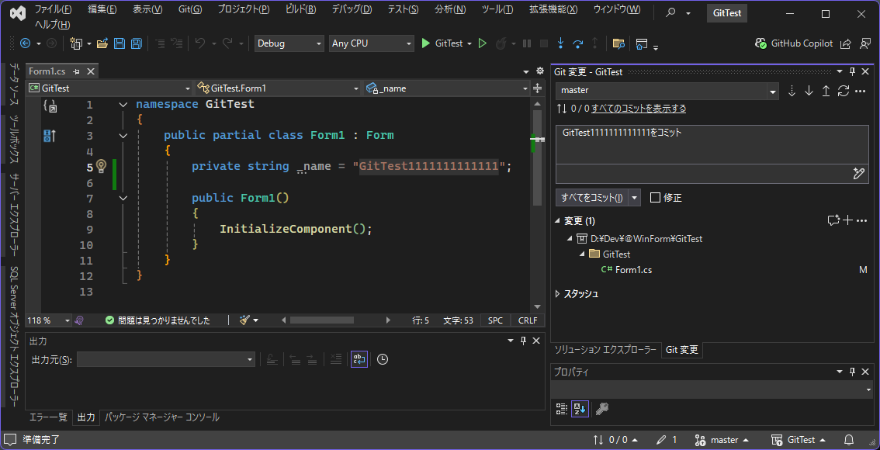Switch to ソリューション エクスプローラー tab
This screenshot has width=880, height=450.
605,350
